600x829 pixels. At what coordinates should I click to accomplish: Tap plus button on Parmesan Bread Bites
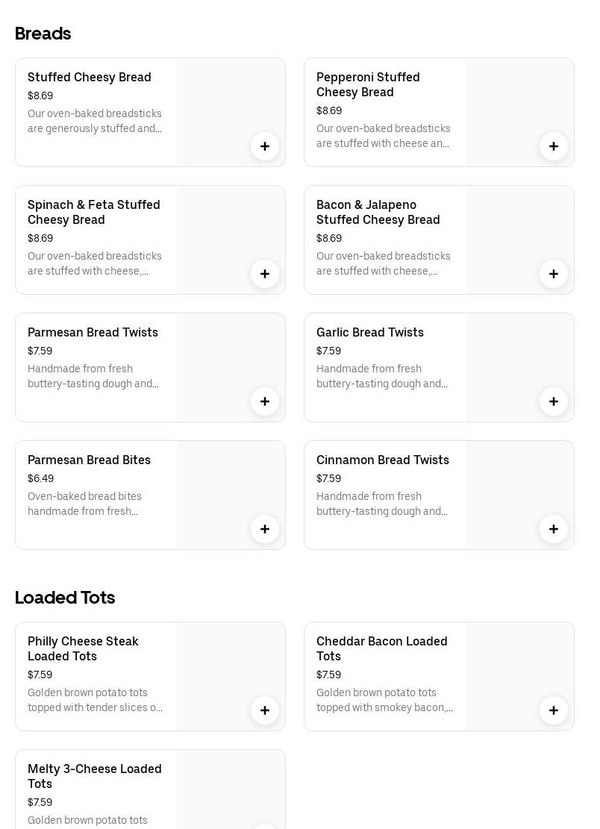point(265,529)
